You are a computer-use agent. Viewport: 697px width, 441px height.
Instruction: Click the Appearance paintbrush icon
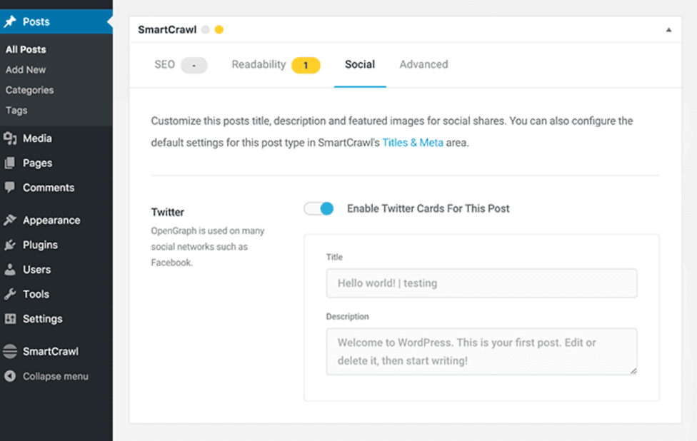pyautogui.click(x=10, y=220)
